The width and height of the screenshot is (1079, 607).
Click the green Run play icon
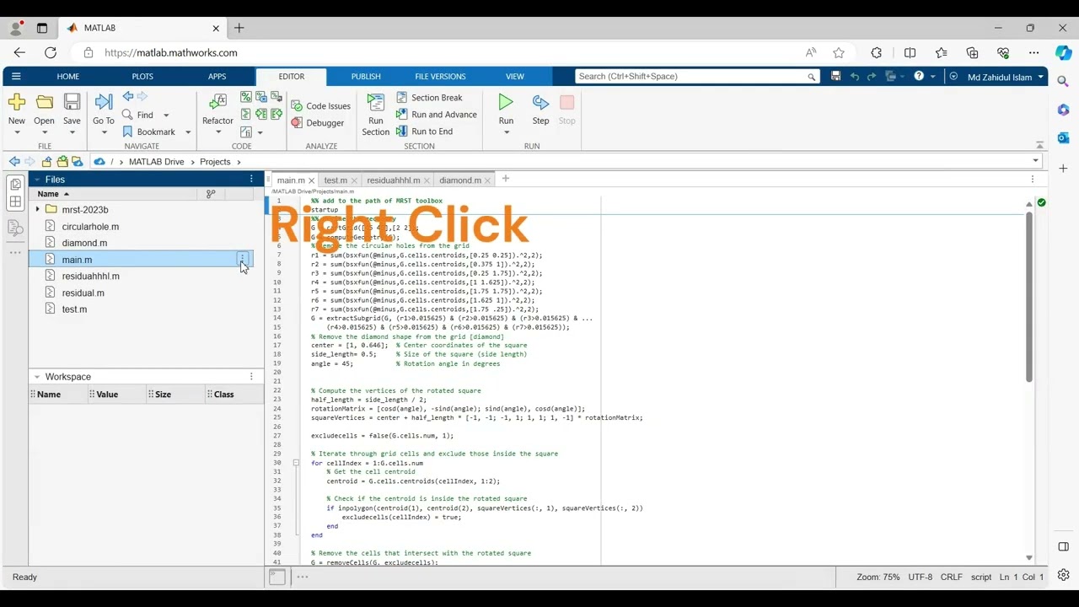tap(506, 103)
